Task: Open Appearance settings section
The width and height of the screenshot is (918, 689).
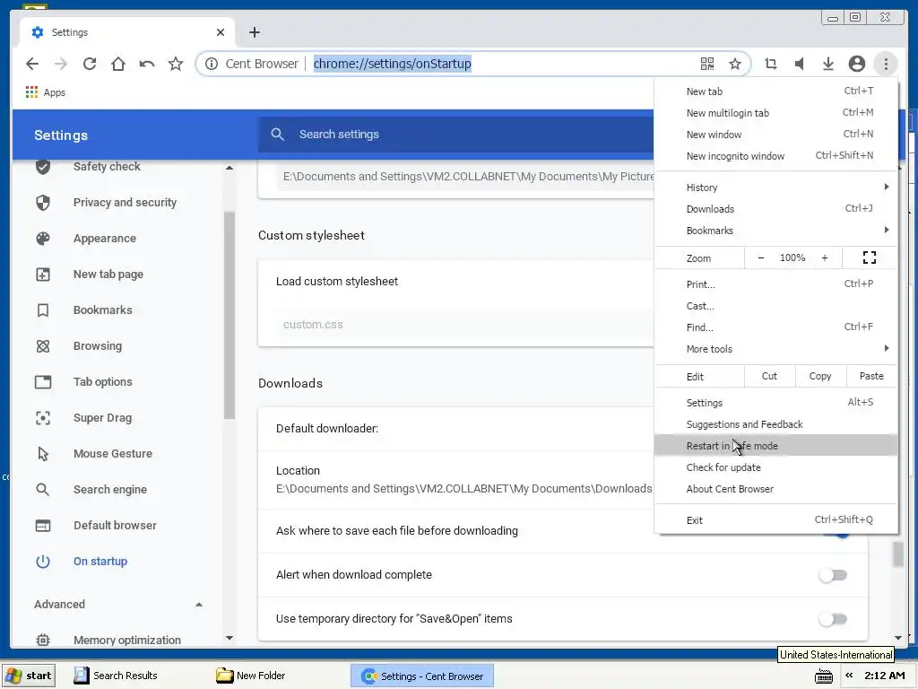Action: (105, 239)
